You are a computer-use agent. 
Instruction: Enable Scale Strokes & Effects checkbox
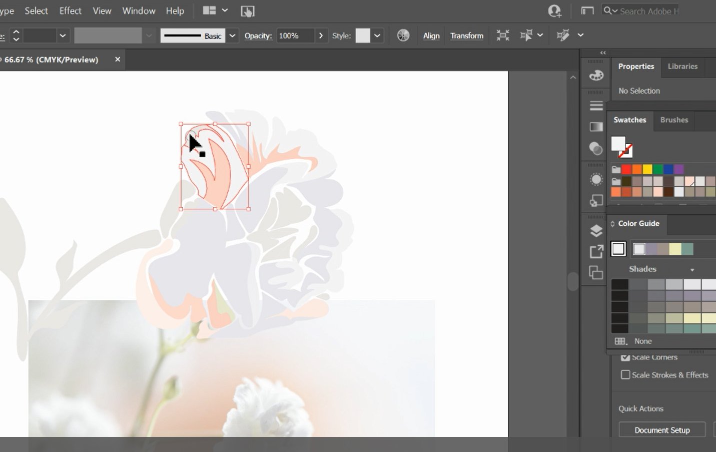[625, 375]
